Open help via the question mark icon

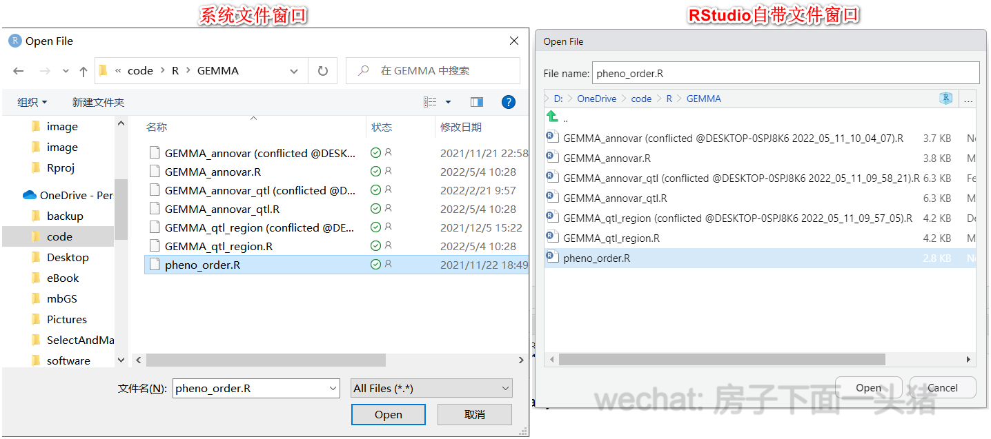pyautogui.click(x=509, y=101)
